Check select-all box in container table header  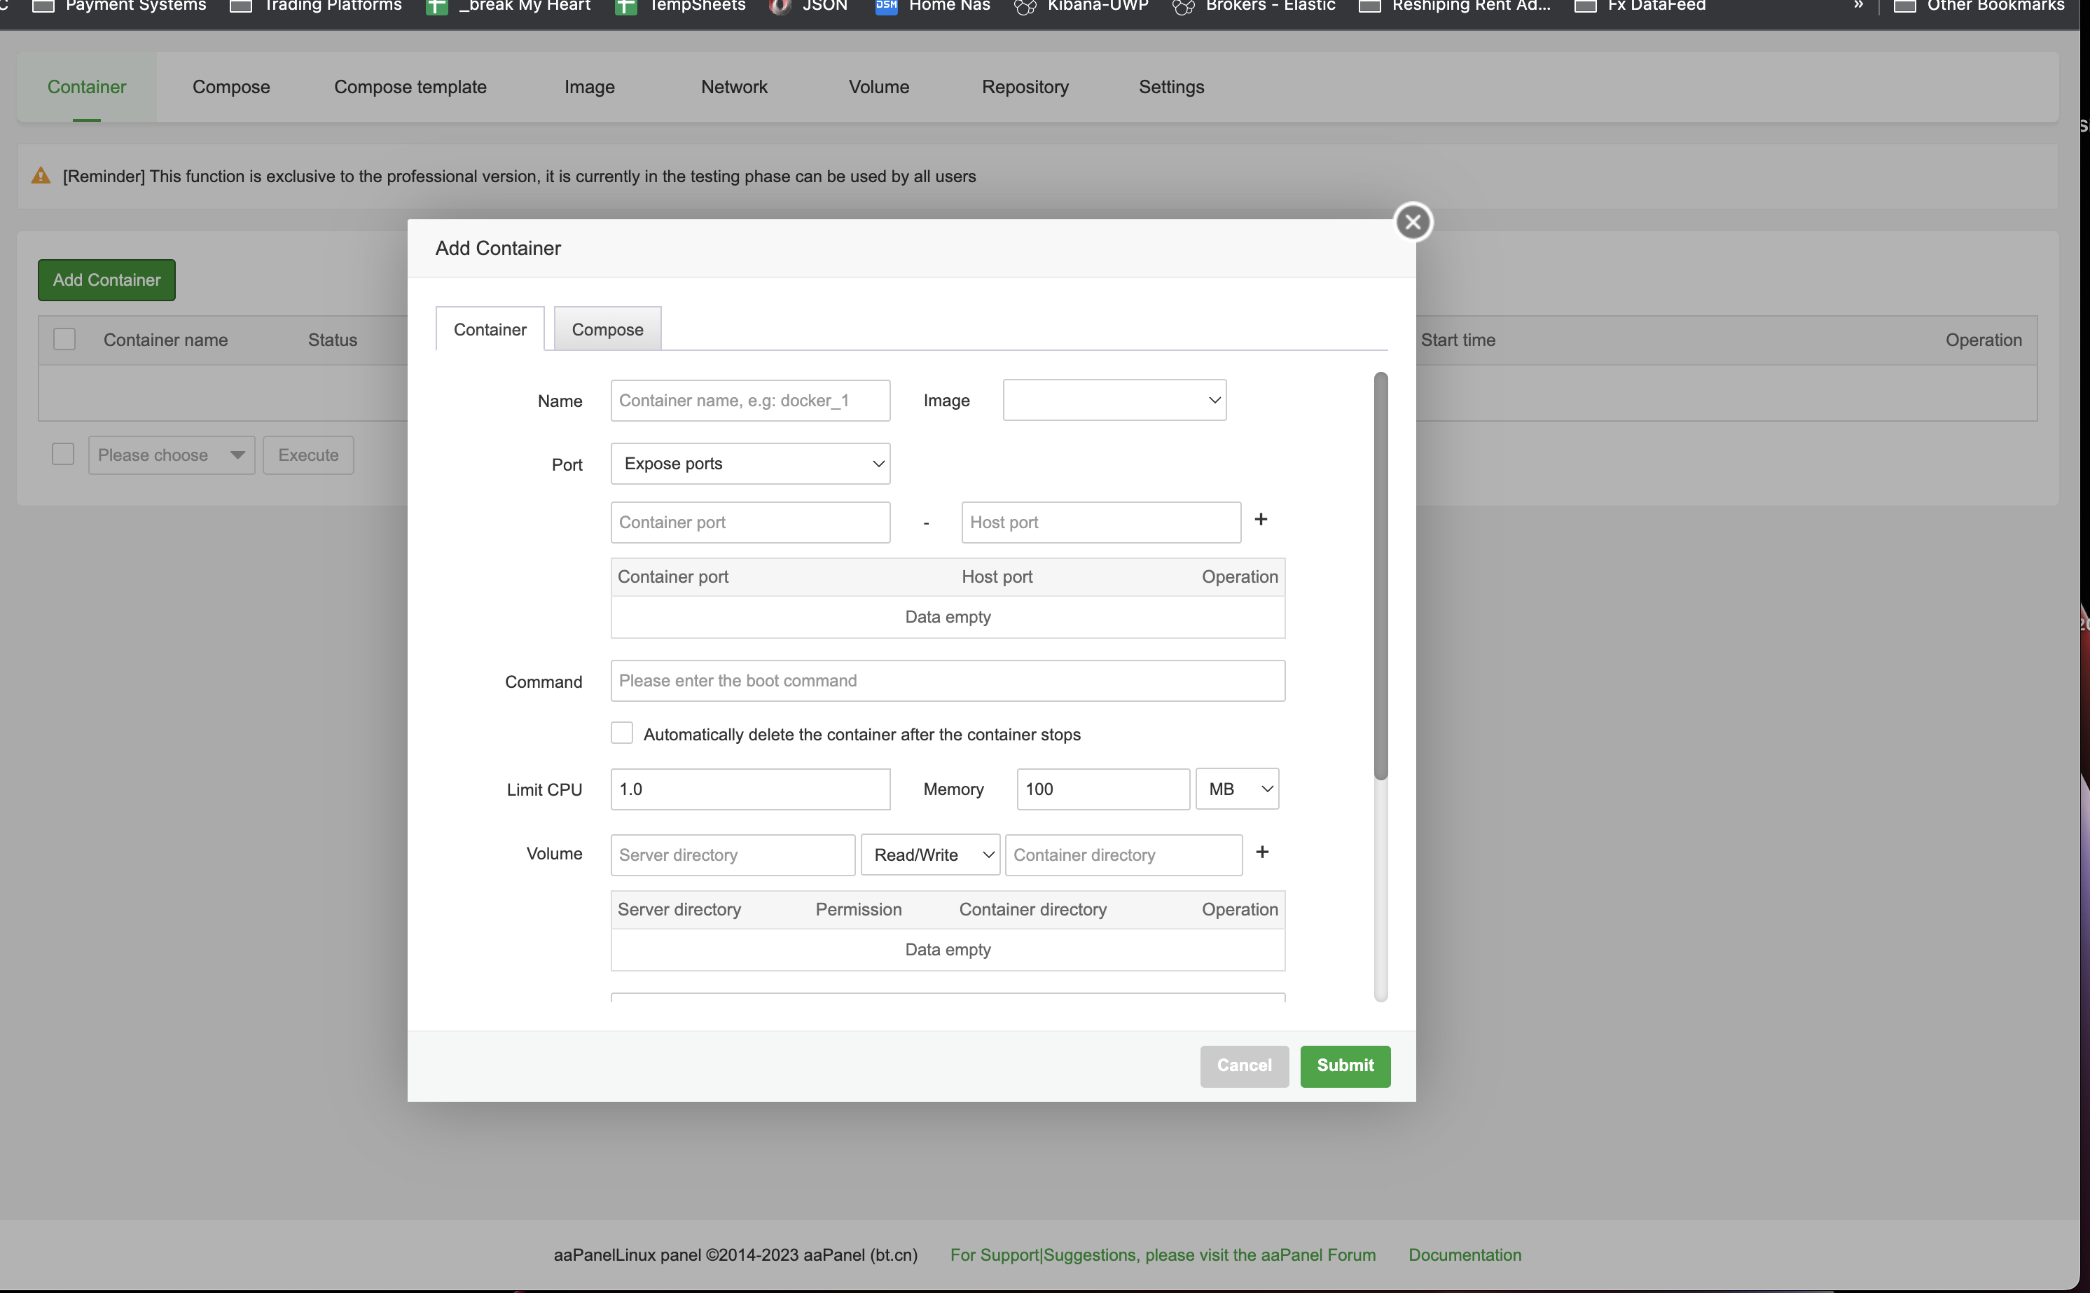(x=64, y=340)
